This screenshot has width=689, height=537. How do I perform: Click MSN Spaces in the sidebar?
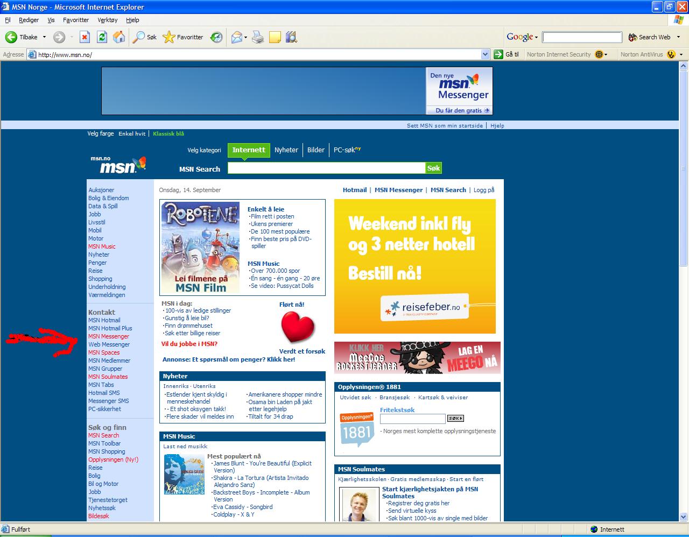click(x=104, y=352)
